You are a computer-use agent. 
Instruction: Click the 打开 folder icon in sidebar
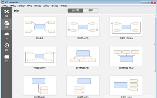pyautogui.click(x=7, y=57)
